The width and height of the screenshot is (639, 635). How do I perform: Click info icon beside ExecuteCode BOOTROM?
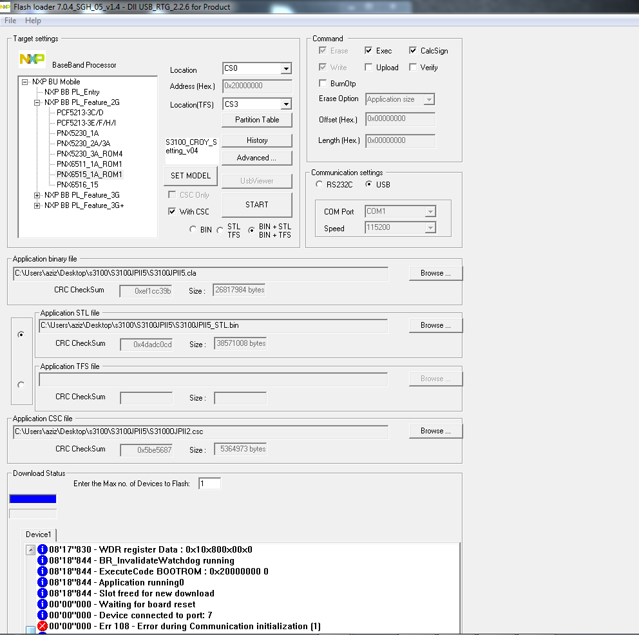[x=43, y=571]
